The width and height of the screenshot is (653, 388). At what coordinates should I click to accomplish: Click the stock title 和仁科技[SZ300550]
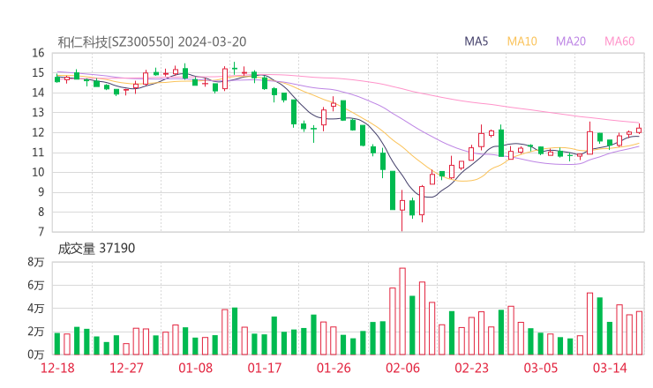(x=116, y=42)
